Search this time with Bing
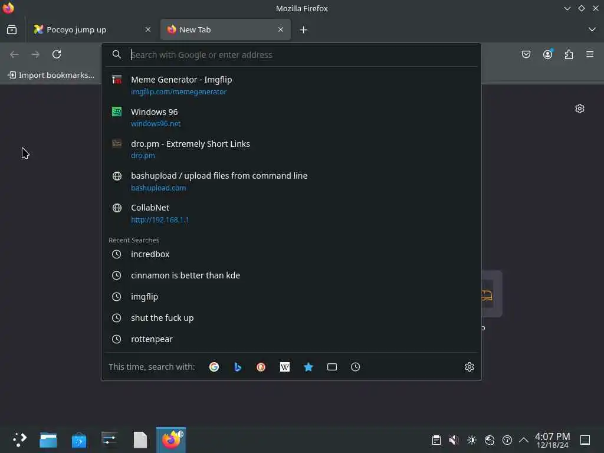 pyautogui.click(x=238, y=367)
